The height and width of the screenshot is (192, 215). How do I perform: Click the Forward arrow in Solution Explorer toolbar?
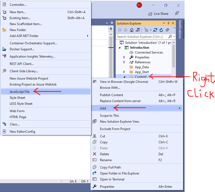126,30
